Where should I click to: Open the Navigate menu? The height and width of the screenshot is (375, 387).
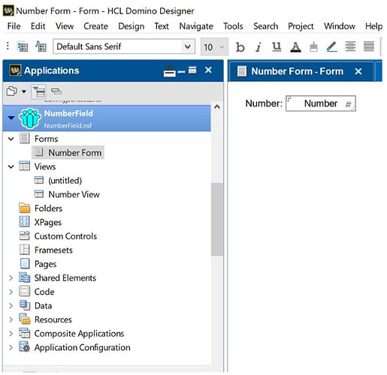pyautogui.click(x=196, y=26)
